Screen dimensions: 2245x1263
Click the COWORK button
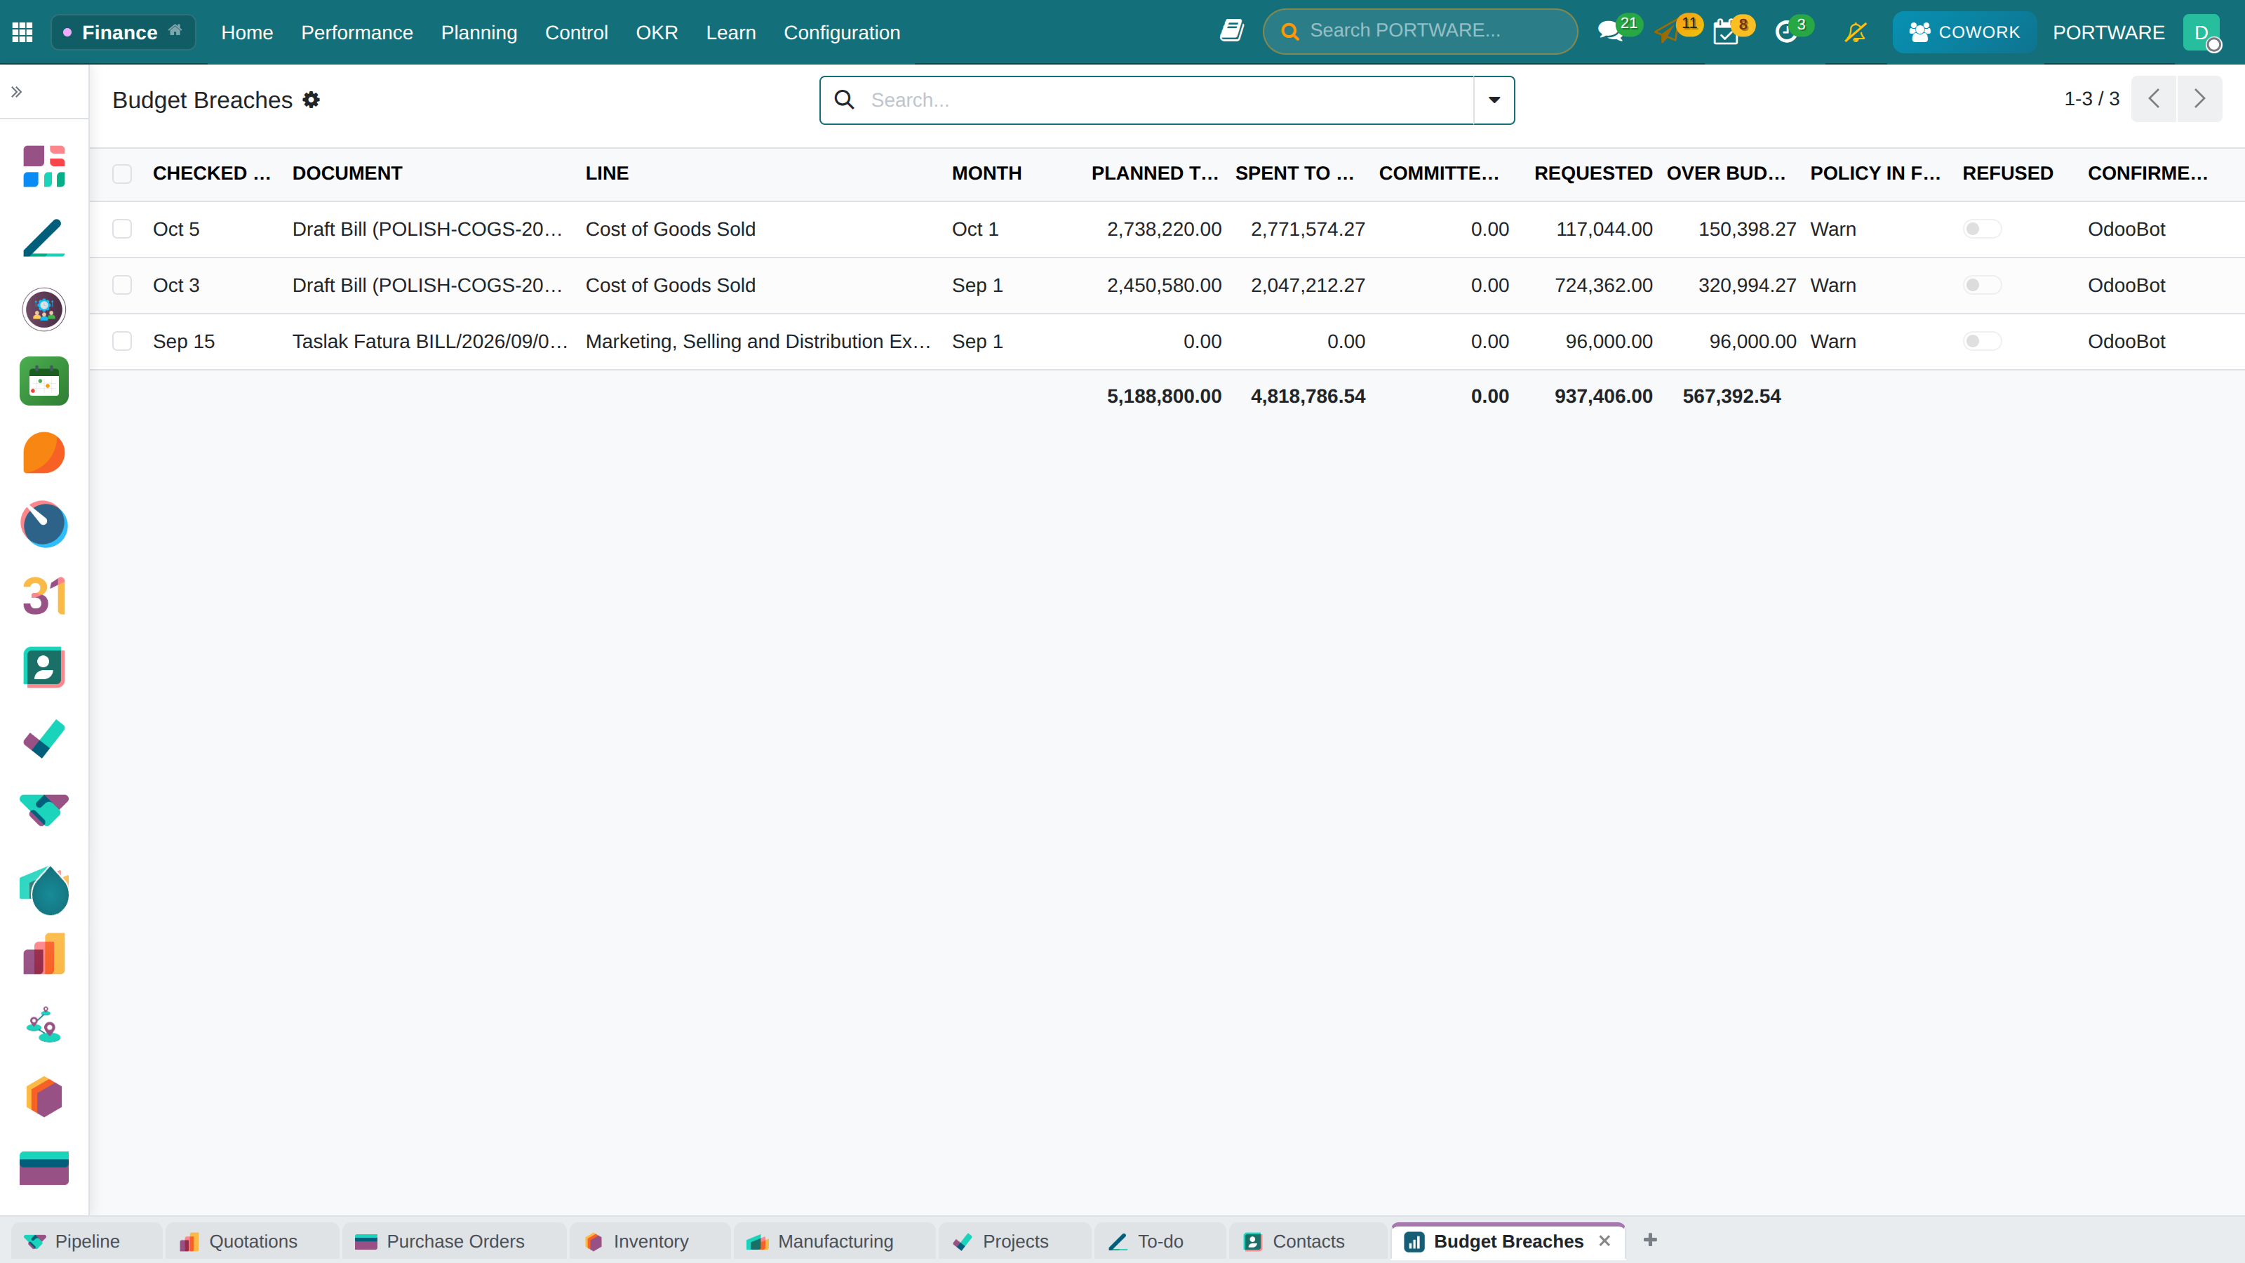pos(1964,32)
